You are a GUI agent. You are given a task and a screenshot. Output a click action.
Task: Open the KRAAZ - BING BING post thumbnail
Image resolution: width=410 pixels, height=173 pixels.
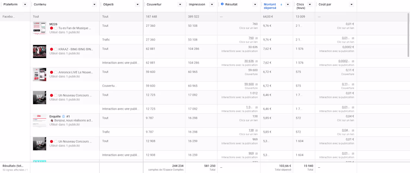40,51
